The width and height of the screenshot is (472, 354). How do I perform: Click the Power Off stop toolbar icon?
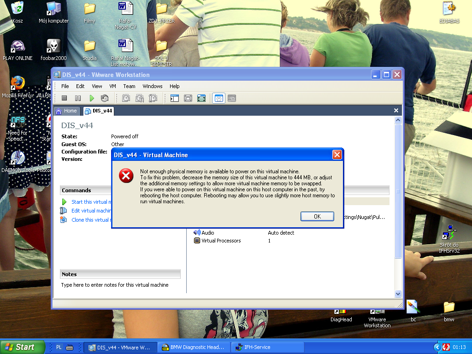[65, 98]
